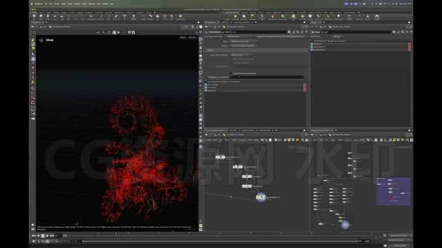Click the current frame marker on timeline
Image resolution: width=442 pixels, height=248 pixels.
[116, 233]
